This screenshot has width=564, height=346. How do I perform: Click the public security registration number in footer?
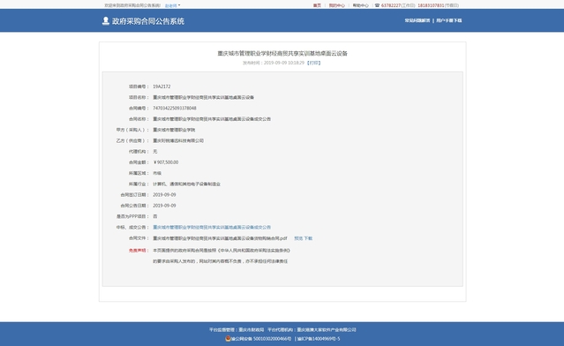tap(260, 339)
